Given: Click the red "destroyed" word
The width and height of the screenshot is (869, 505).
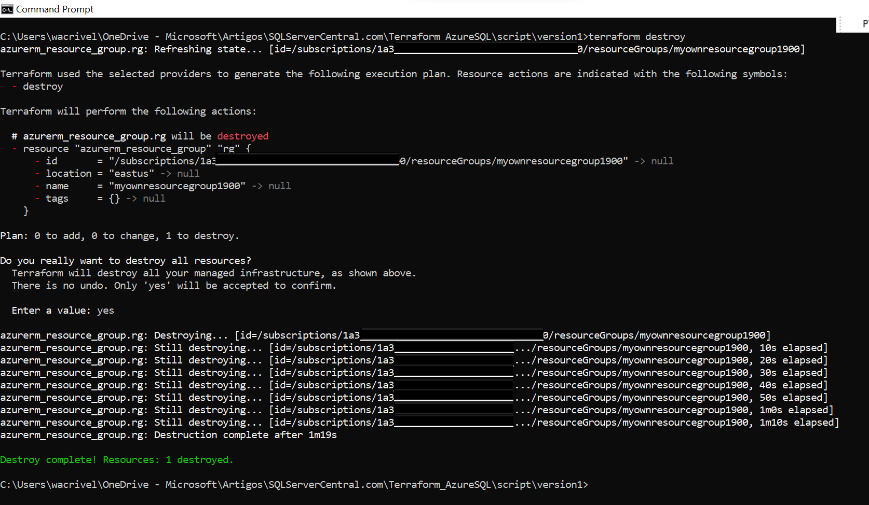Looking at the screenshot, I should tap(243, 136).
